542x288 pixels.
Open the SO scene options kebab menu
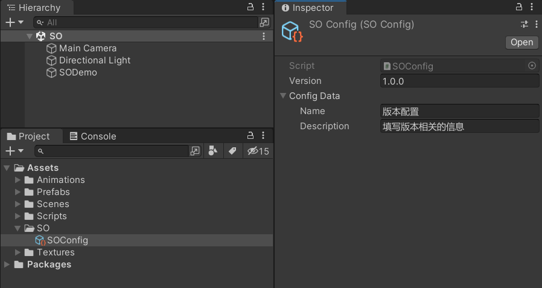click(x=264, y=36)
